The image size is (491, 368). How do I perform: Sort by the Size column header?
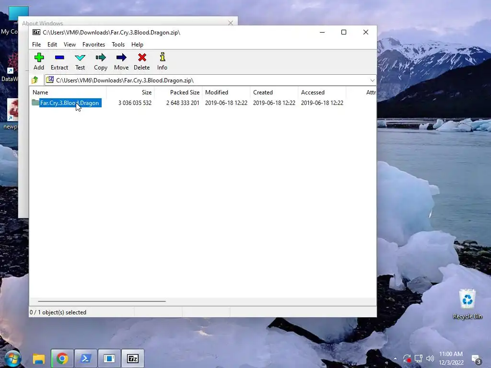pyautogui.click(x=130, y=92)
